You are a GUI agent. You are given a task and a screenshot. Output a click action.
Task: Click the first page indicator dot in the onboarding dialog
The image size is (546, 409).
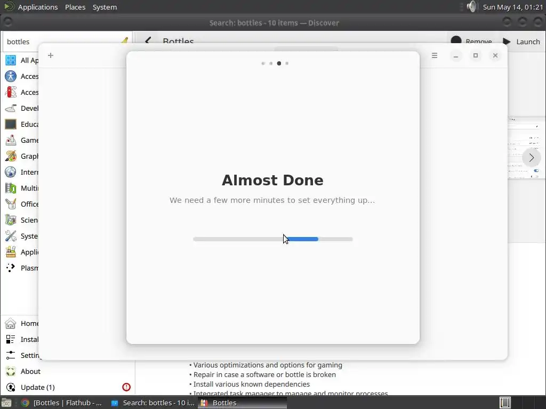(x=263, y=63)
